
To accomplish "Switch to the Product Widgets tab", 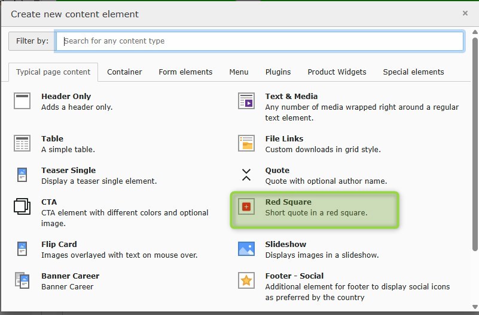I will point(337,72).
